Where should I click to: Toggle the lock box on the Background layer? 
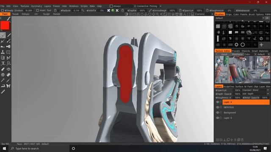click(x=221, y=113)
